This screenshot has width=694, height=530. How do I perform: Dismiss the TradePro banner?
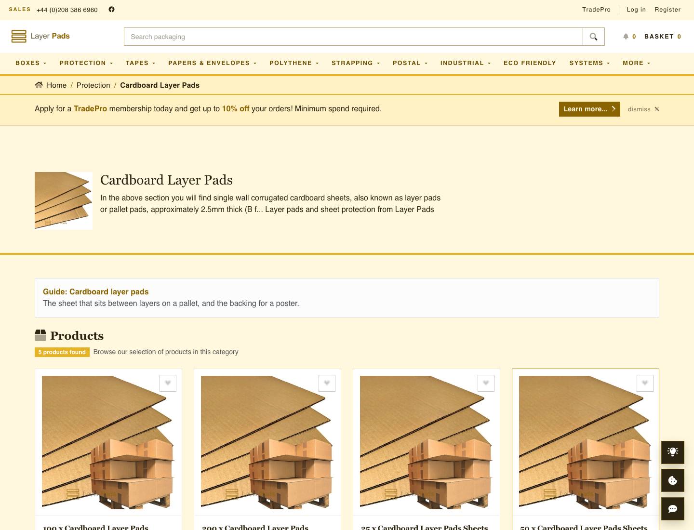[x=643, y=109]
